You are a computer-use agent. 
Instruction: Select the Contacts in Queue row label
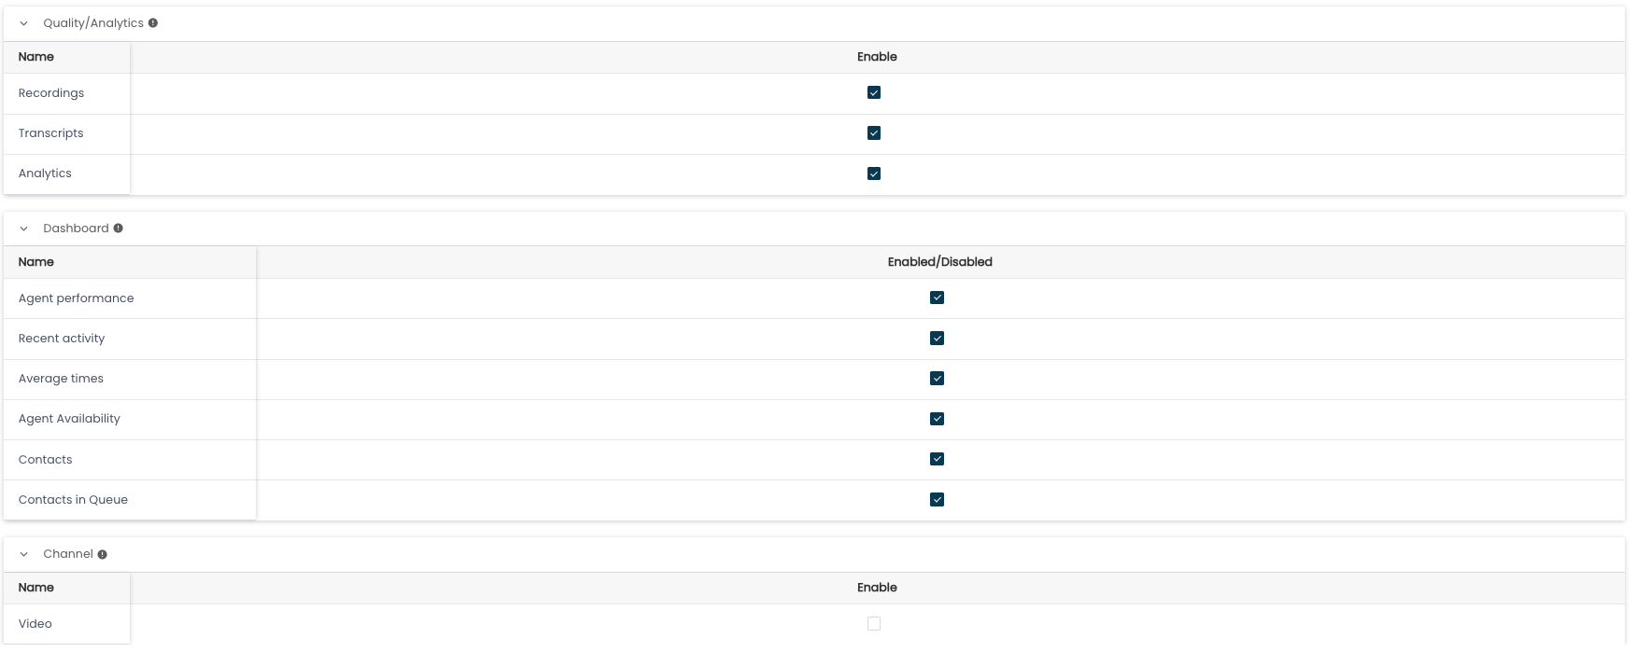73,500
